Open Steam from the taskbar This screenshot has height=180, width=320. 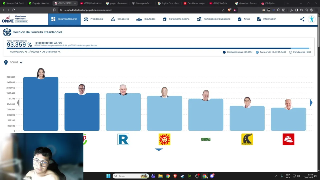[x=182, y=176]
